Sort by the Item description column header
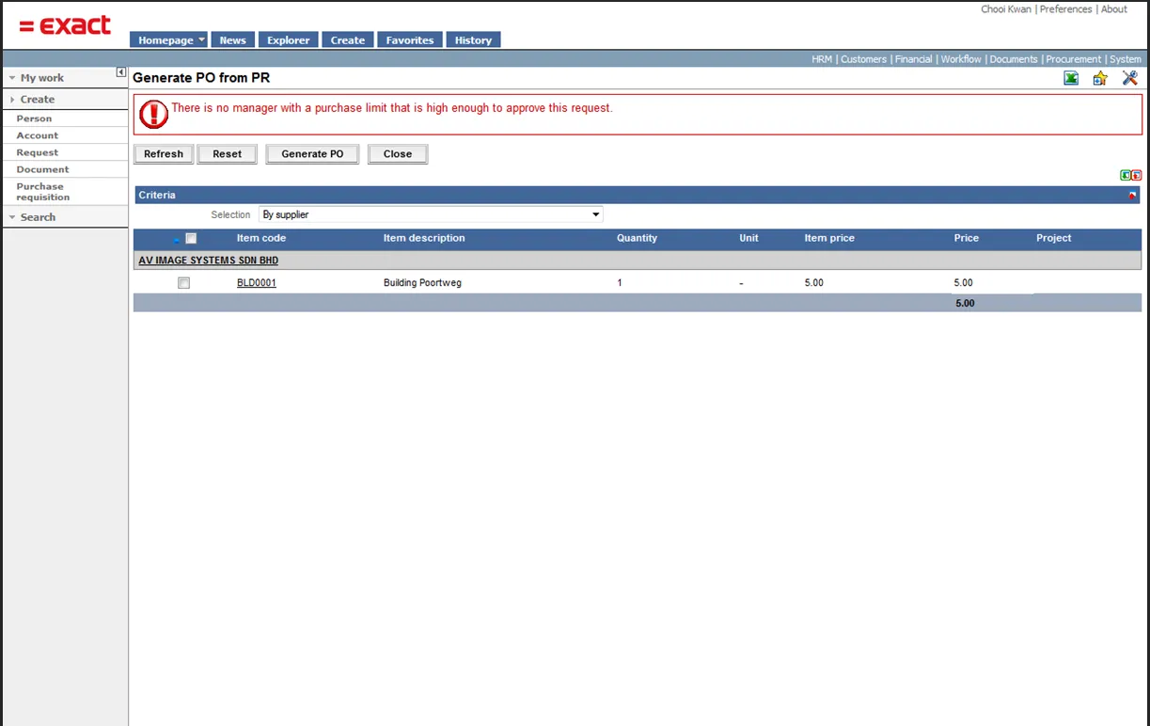 (424, 238)
